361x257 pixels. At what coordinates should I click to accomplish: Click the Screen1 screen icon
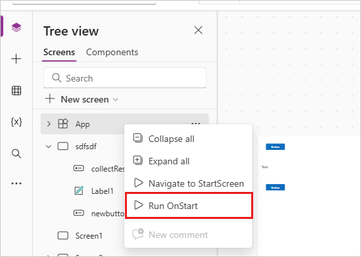coord(63,235)
